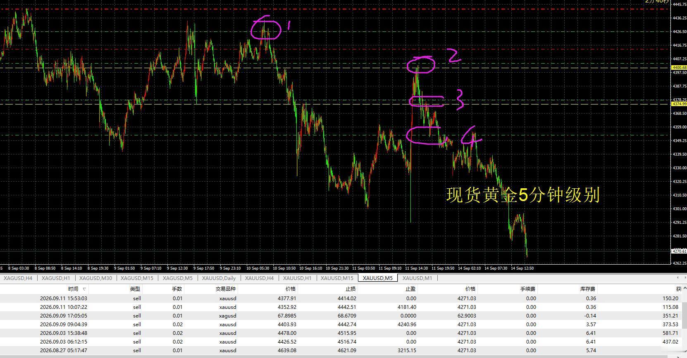Select the XAUUSD,Daily chart tab
Image resolution: width=687 pixels, height=358 pixels.
tap(219, 278)
